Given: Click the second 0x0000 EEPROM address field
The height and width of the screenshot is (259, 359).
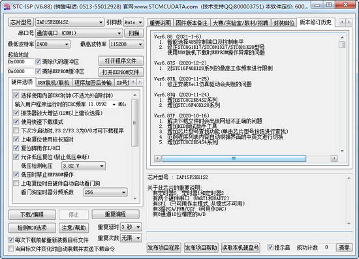Looking at the screenshot, I should click(21, 71).
